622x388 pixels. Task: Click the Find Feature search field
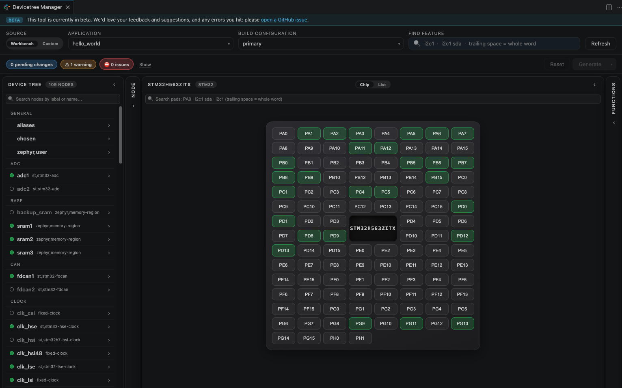(494, 43)
